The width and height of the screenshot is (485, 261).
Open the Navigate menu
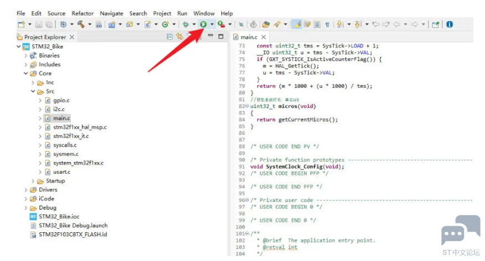coord(111,13)
